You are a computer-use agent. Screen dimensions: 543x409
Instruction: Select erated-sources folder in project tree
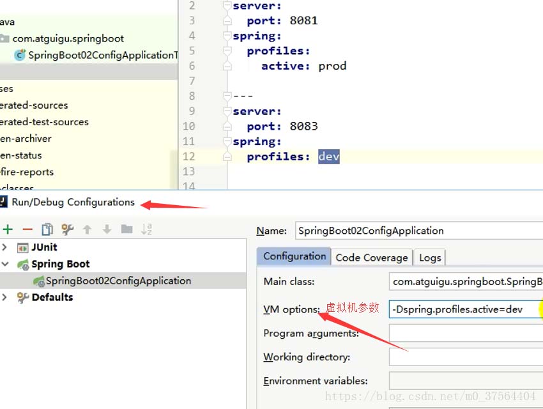coord(34,105)
